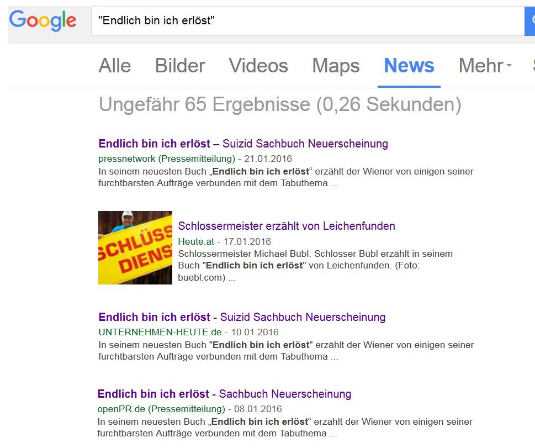Click the small arrow beside Mehr

pyautogui.click(x=508, y=65)
